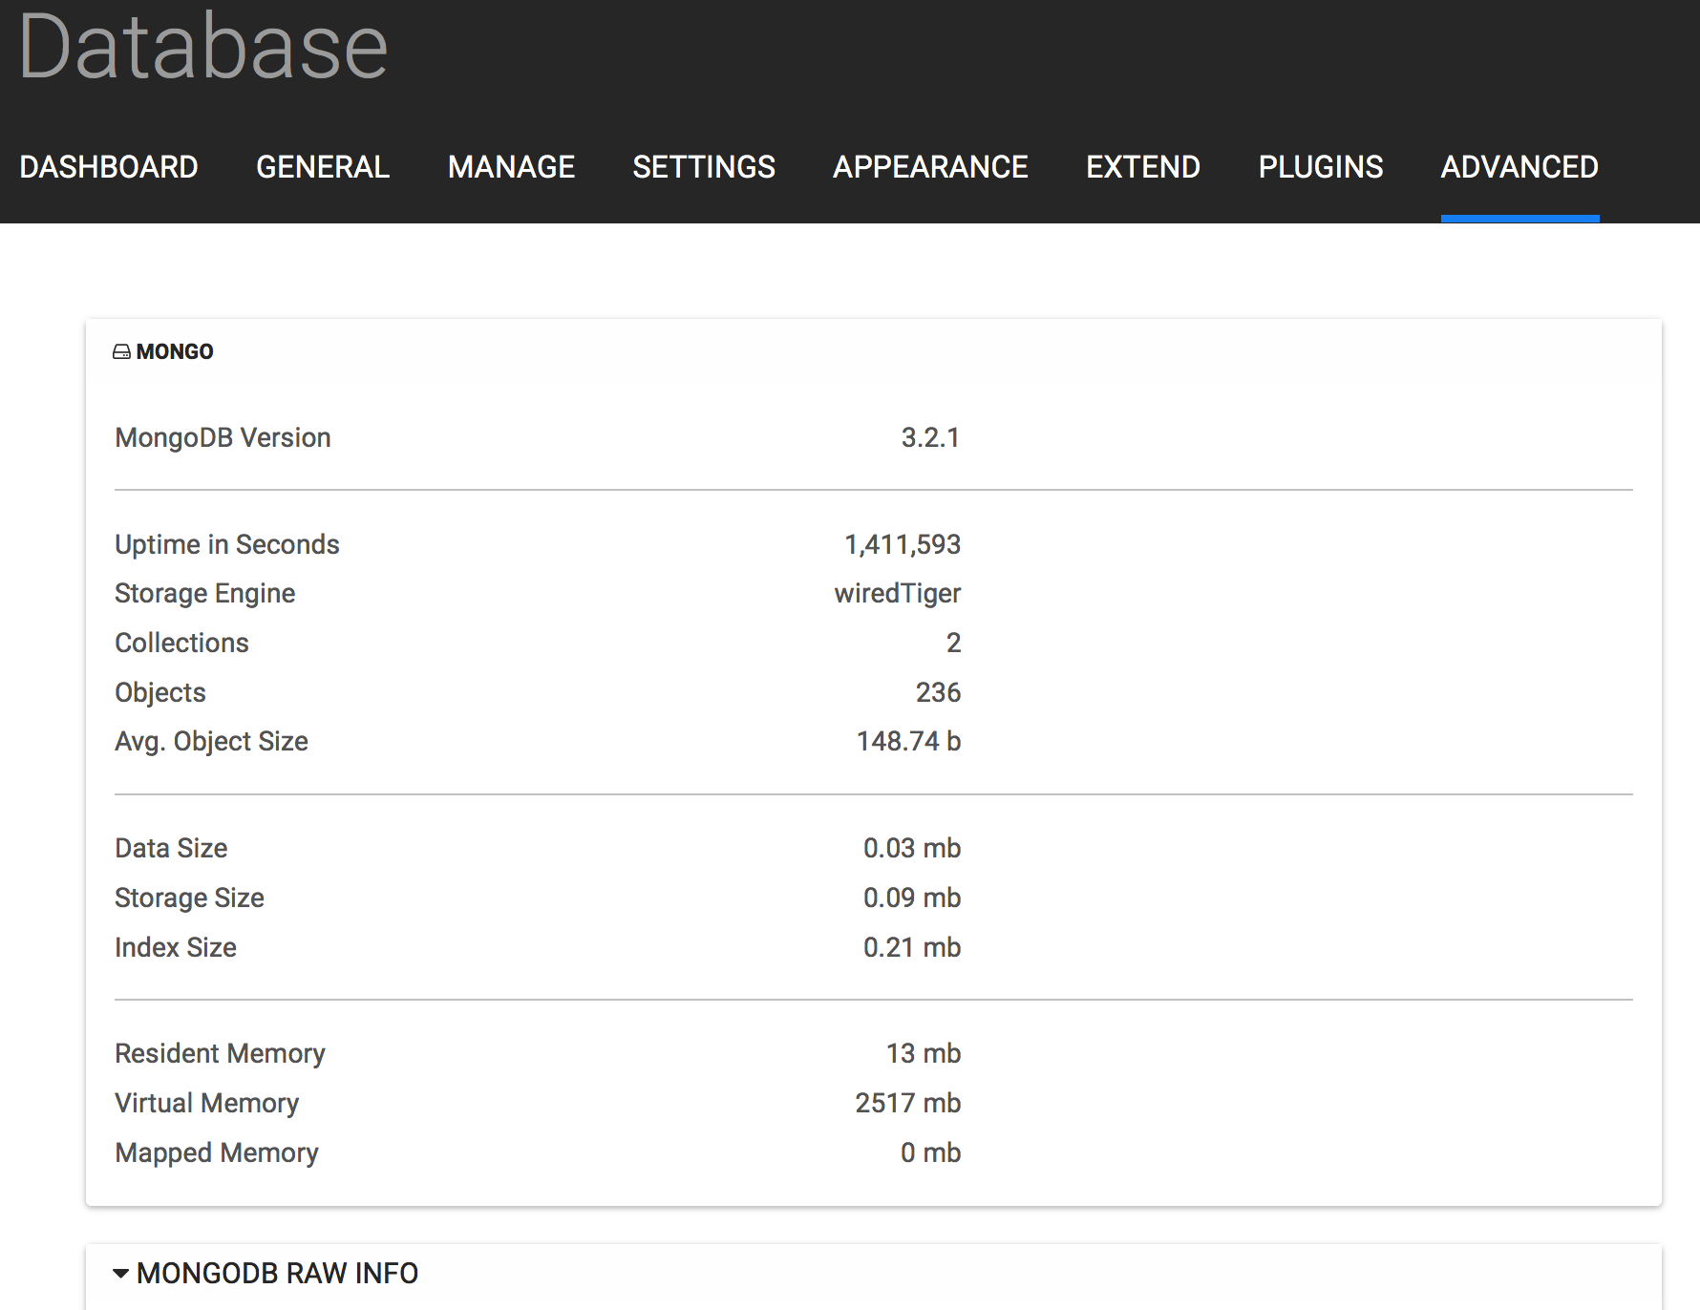This screenshot has height=1310, width=1700.
Task: Switch to the General tab
Action: [323, 167]
